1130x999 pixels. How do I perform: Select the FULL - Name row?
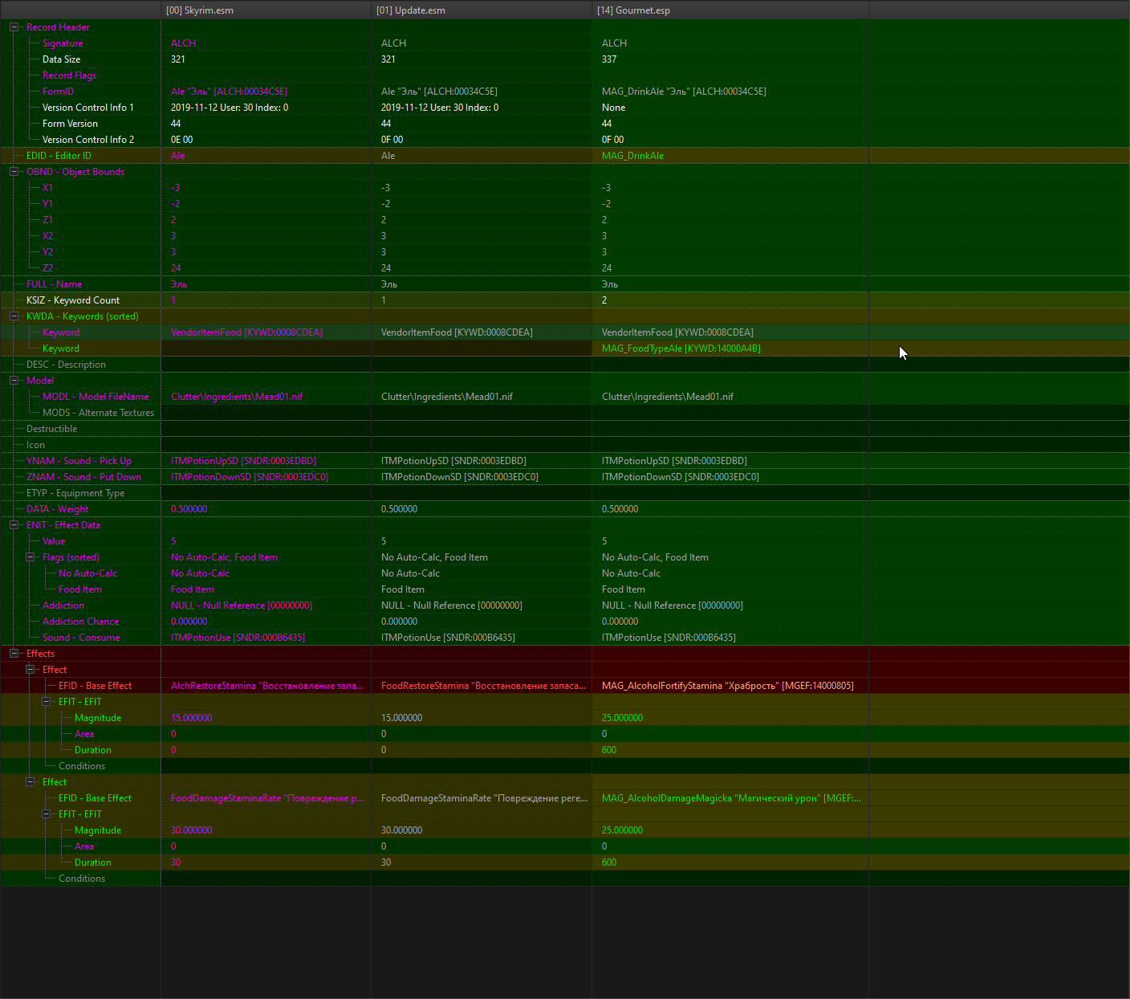[x=54, y=284]
